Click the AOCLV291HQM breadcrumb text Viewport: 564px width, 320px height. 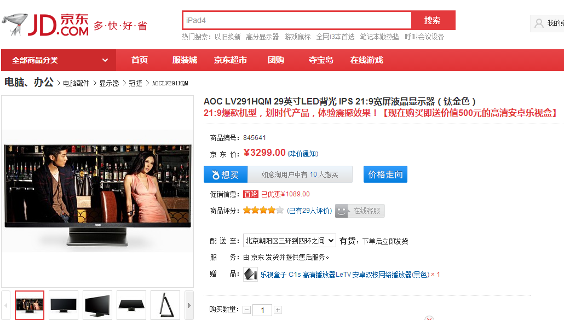(170, 83)
